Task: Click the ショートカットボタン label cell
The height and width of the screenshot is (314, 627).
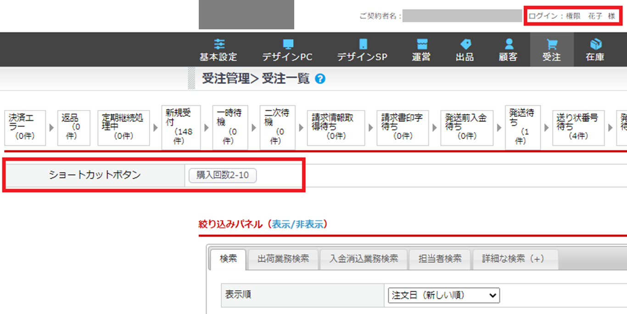Action: tap(95, 175)
